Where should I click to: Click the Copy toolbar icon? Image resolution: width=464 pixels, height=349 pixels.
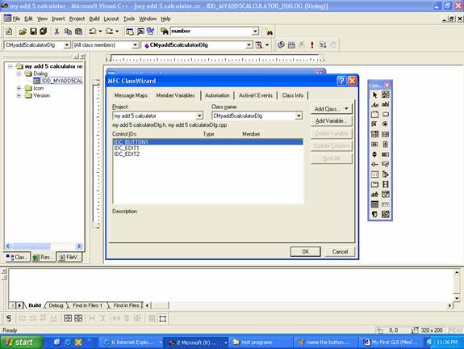tap(68, 32)
